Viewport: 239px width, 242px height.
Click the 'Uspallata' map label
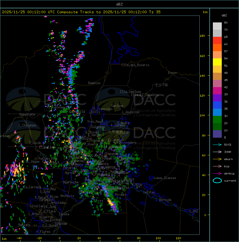pyautogui.click(x=27, y=114)
